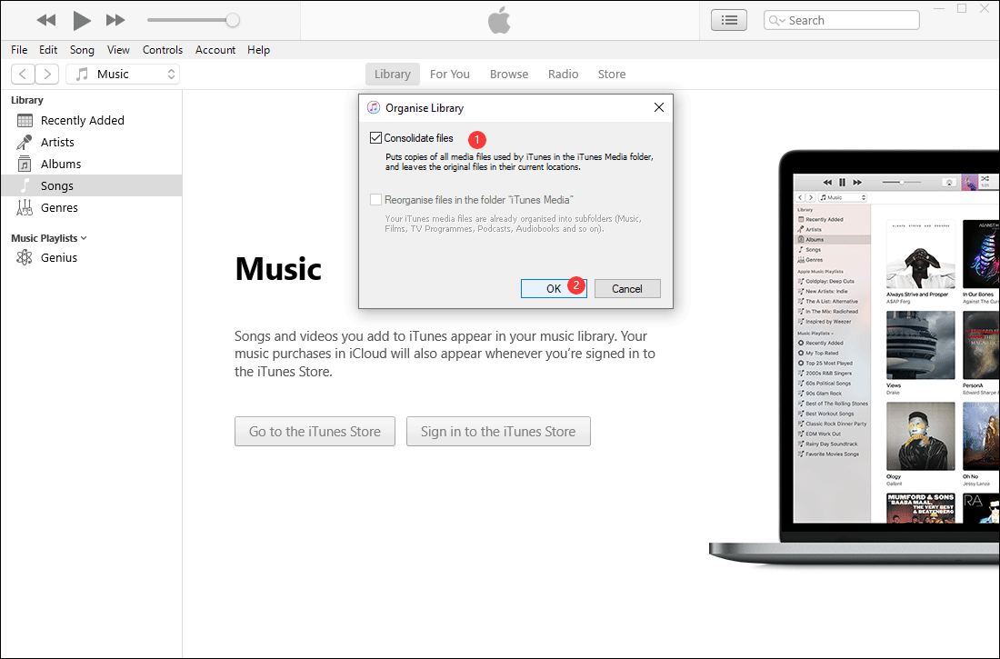
Task: Click the fast-forward playback button
Action: click(x=115, y=20)
